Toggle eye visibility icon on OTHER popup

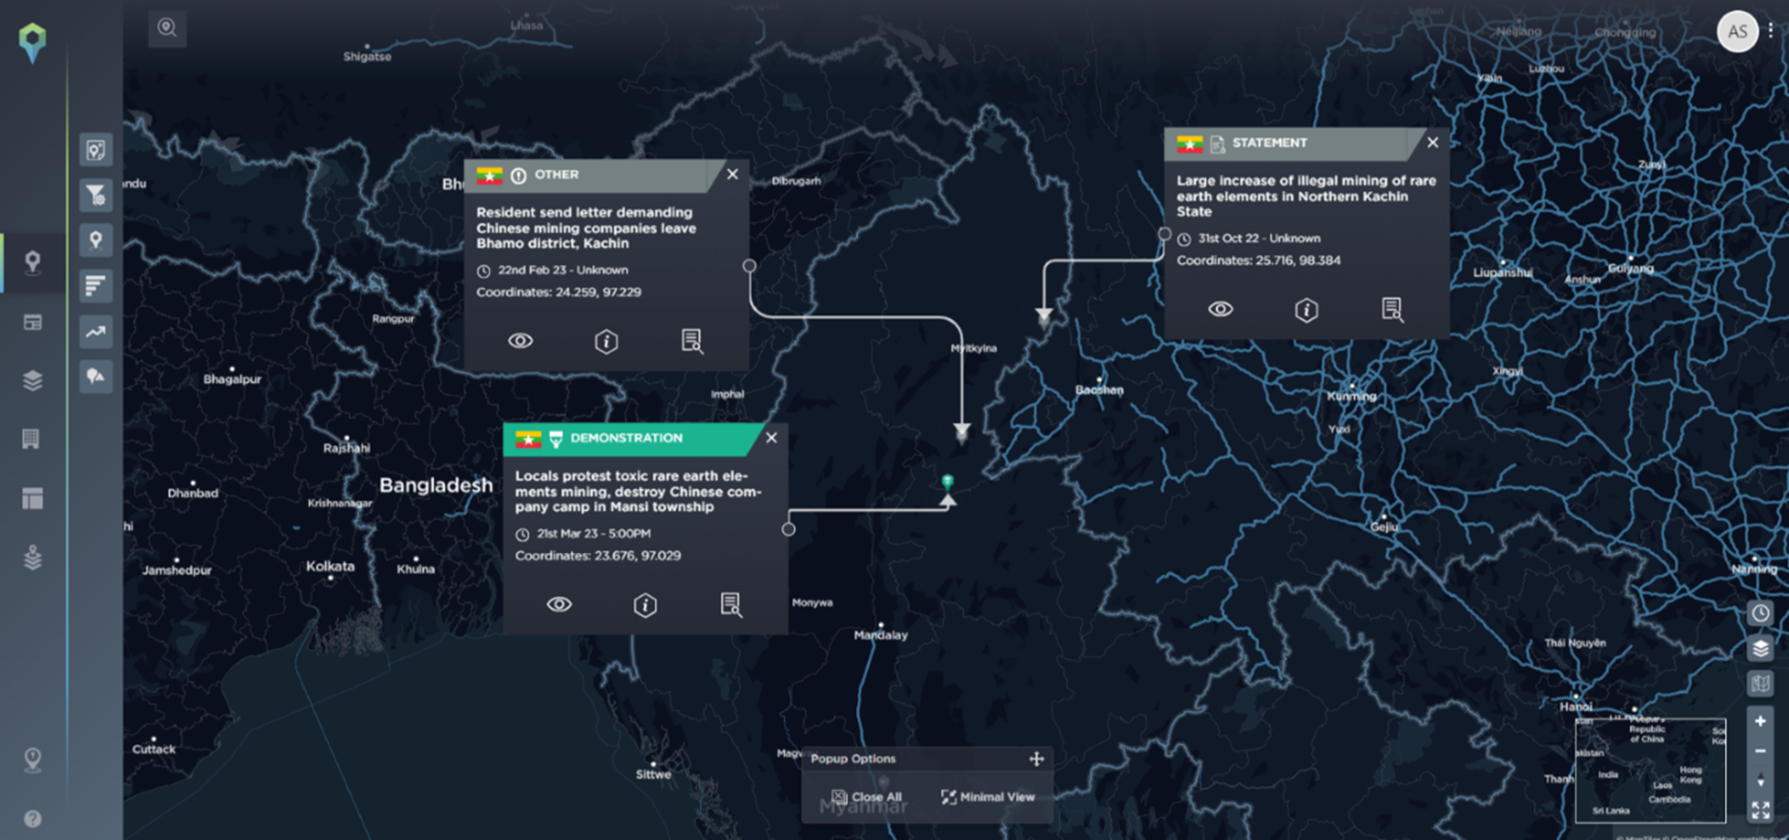[521, 339]
